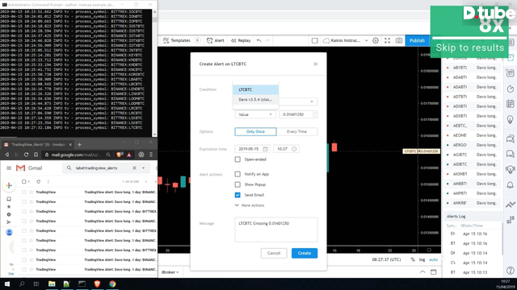
Task: Choose LTCBTC in condition dropdown list
Action: pos(255,89)
